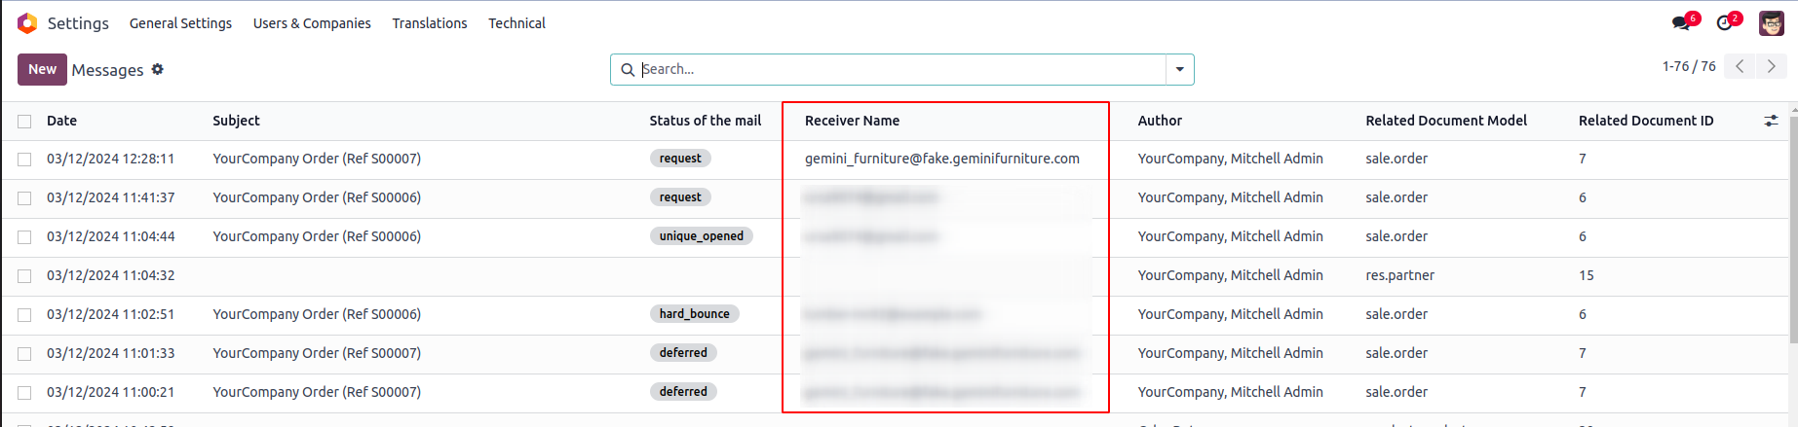Image resolution: width=1798 pixels, height=427 pixels.
Task: Click the res.partner document model cell
Action: 1399,275
